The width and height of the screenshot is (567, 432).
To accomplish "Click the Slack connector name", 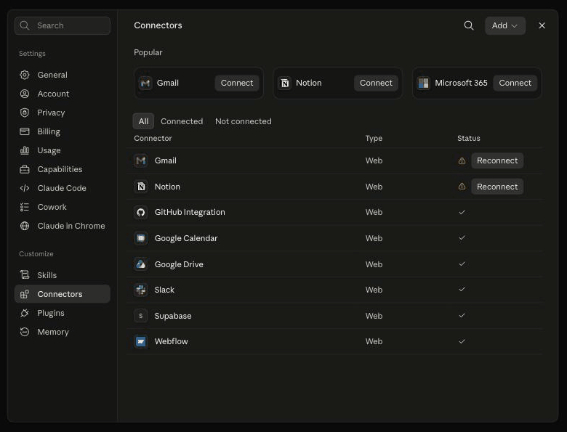I will [164, 290].
